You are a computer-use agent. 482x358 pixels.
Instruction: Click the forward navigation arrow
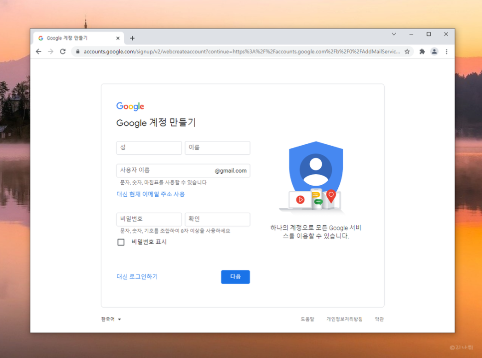(x=50, y=51)
